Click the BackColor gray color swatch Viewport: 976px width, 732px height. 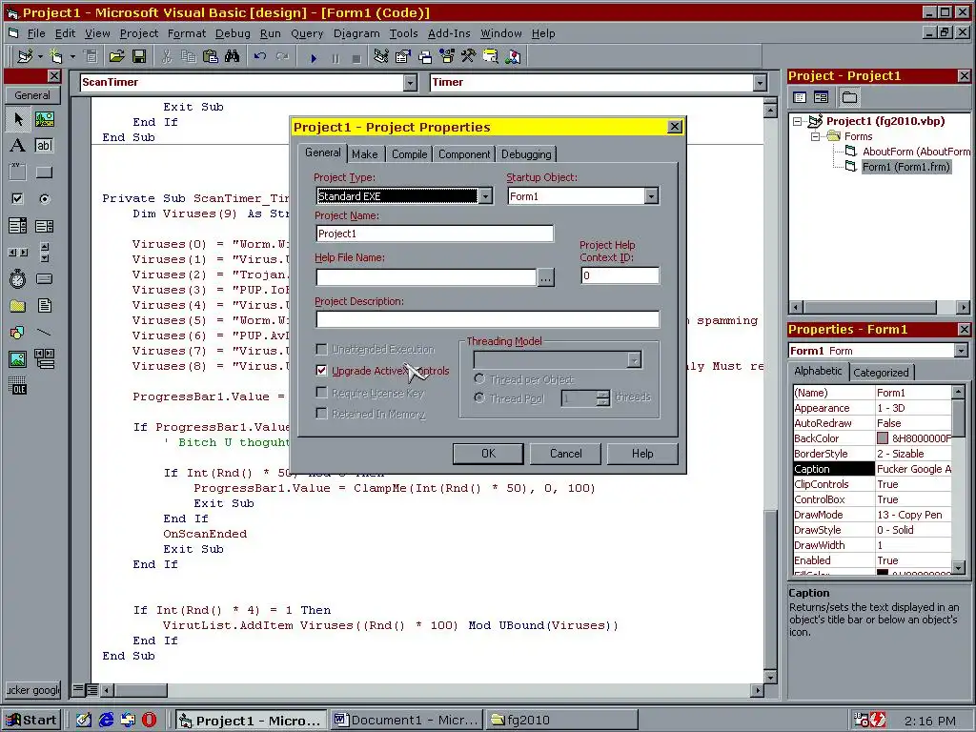(x=883, y=438)
